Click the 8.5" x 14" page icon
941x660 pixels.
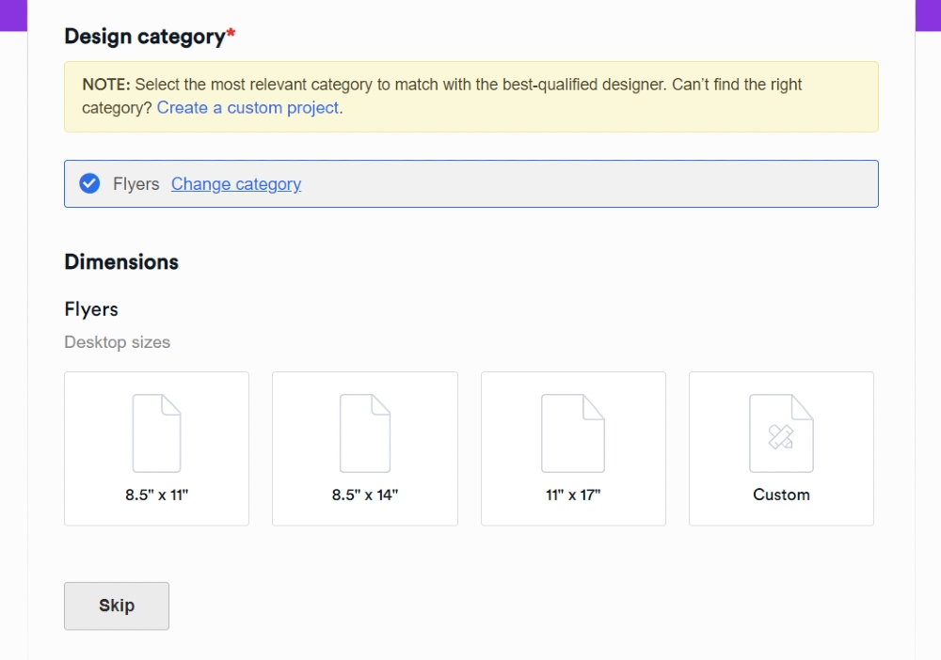pos(365,433)
